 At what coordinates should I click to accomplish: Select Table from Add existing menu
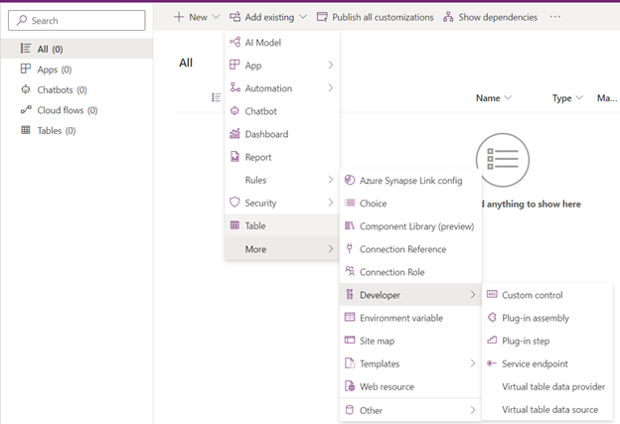282,225
